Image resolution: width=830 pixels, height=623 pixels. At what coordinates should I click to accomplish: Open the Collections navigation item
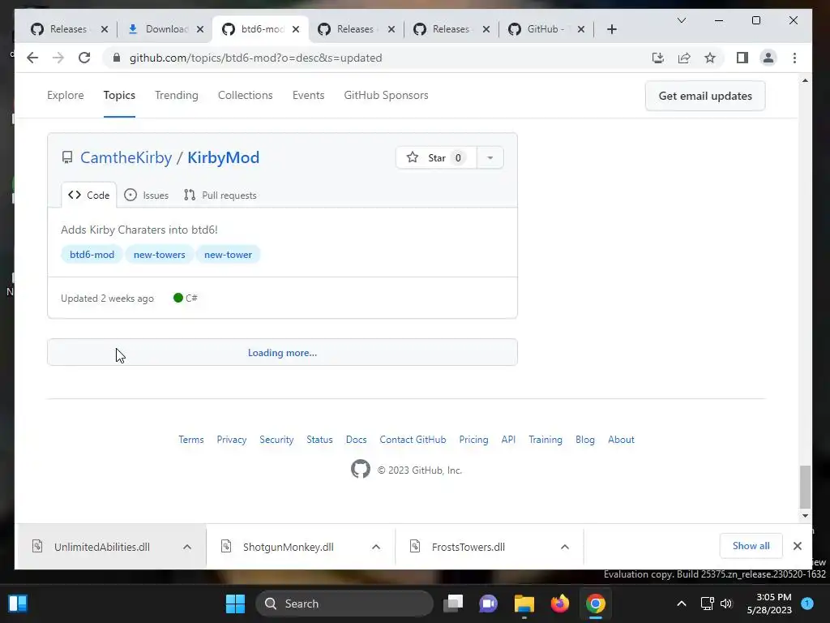[245, 96]
